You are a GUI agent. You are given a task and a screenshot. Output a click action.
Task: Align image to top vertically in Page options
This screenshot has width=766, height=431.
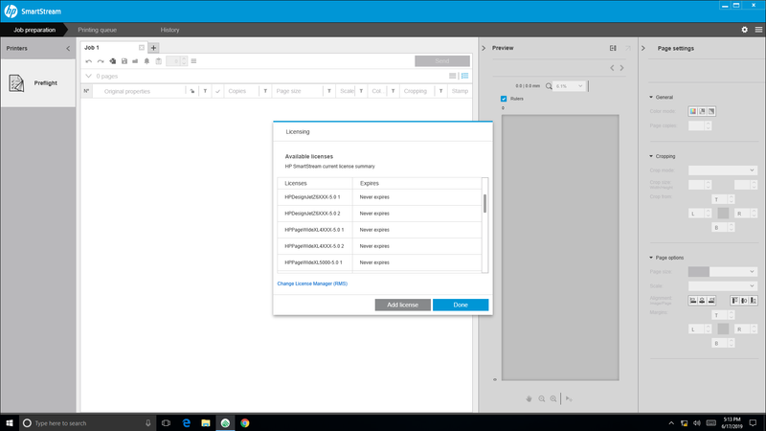734,300
